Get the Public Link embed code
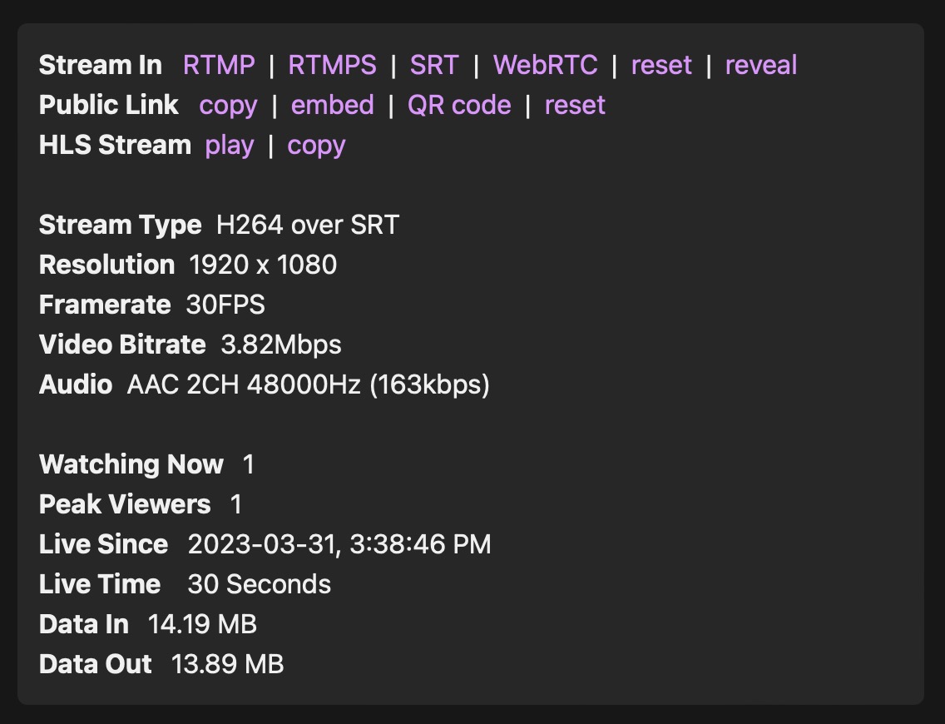This screenshot has width=945, height=724. click(332, 106)
